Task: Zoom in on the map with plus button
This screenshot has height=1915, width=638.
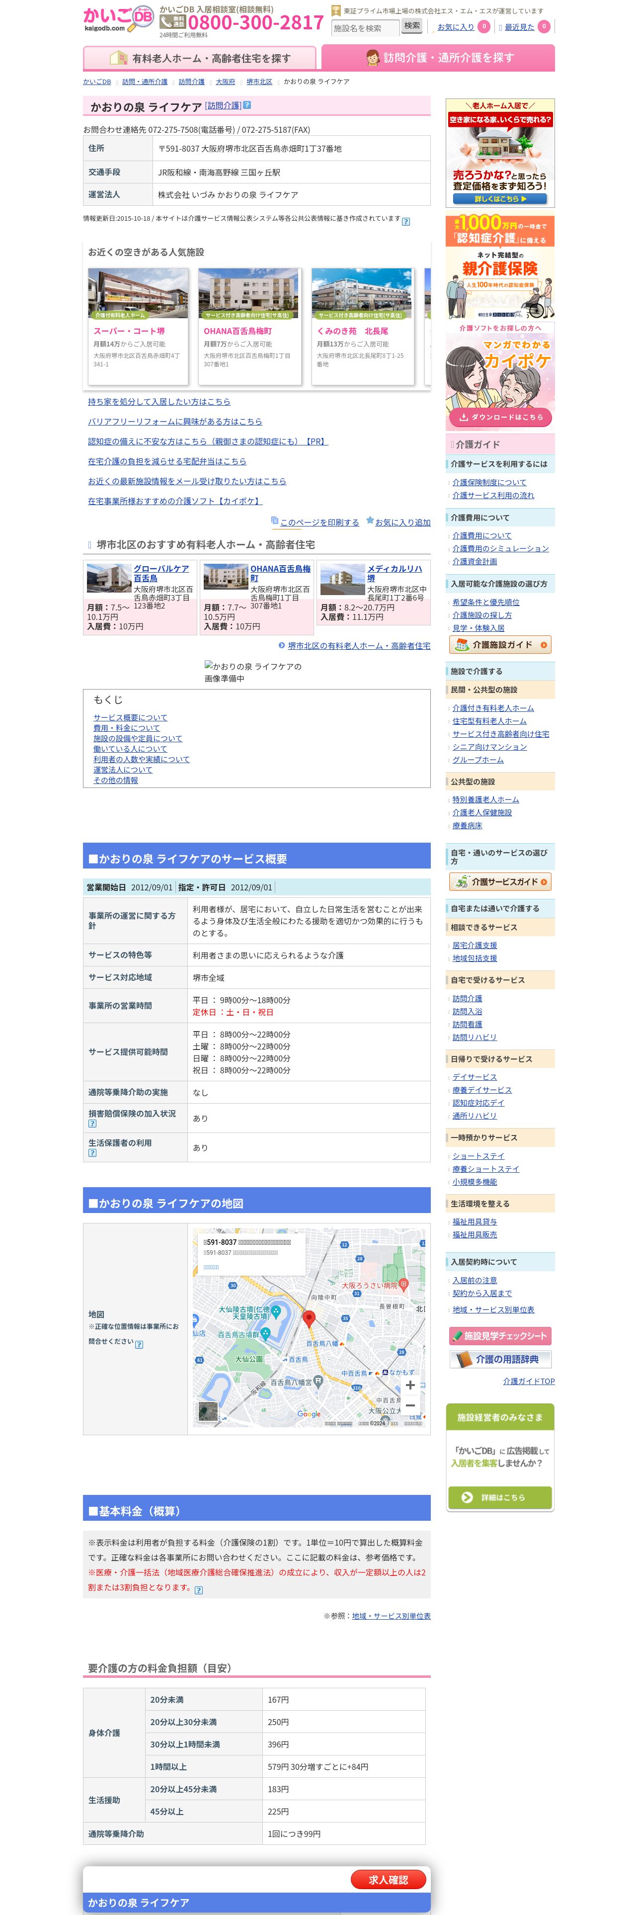Action: click(x=410, y=1385)
